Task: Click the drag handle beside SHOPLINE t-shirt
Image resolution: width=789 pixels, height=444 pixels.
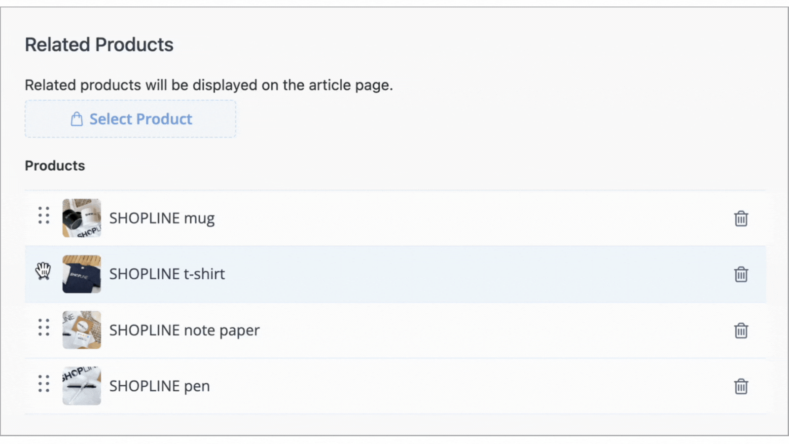Action: pos(43,271)
